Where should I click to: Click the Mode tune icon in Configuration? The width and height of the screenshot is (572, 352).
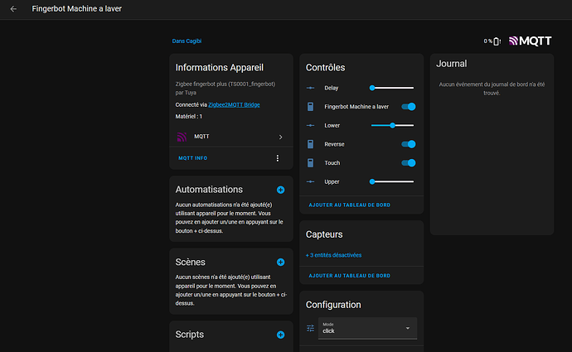(310, 328)
